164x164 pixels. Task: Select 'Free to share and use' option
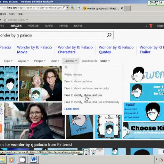click(78, 81)
